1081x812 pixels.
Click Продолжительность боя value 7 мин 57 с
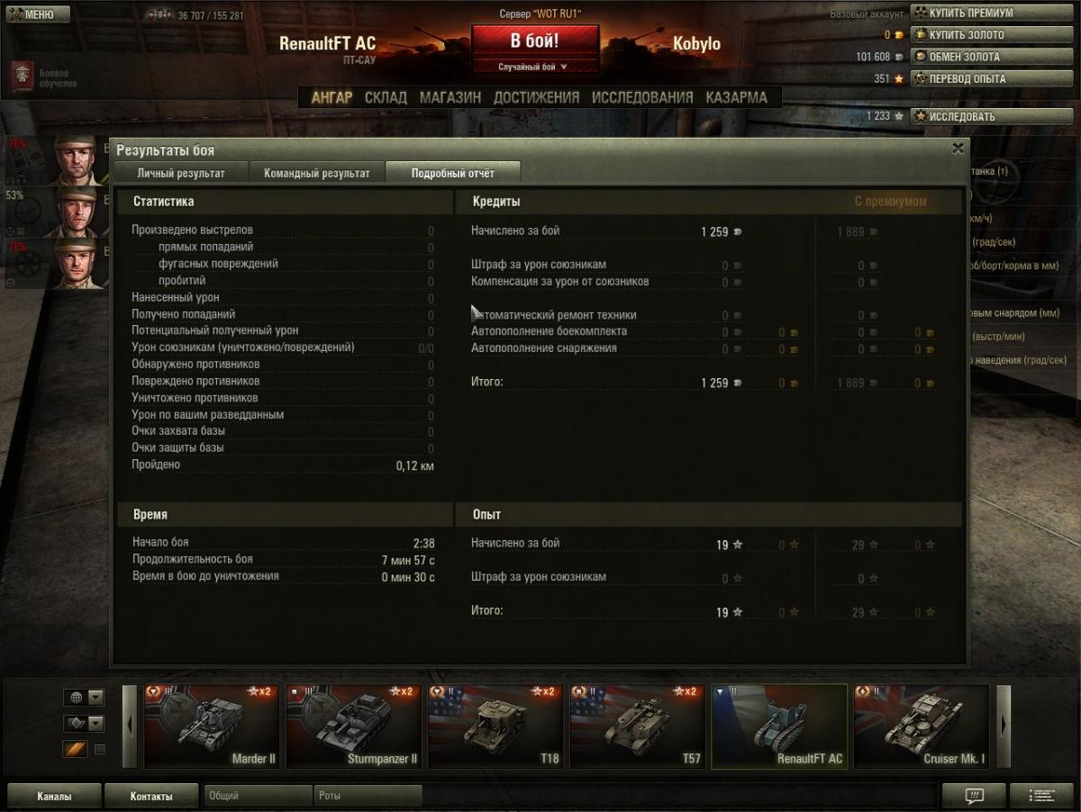click(408, 561)
